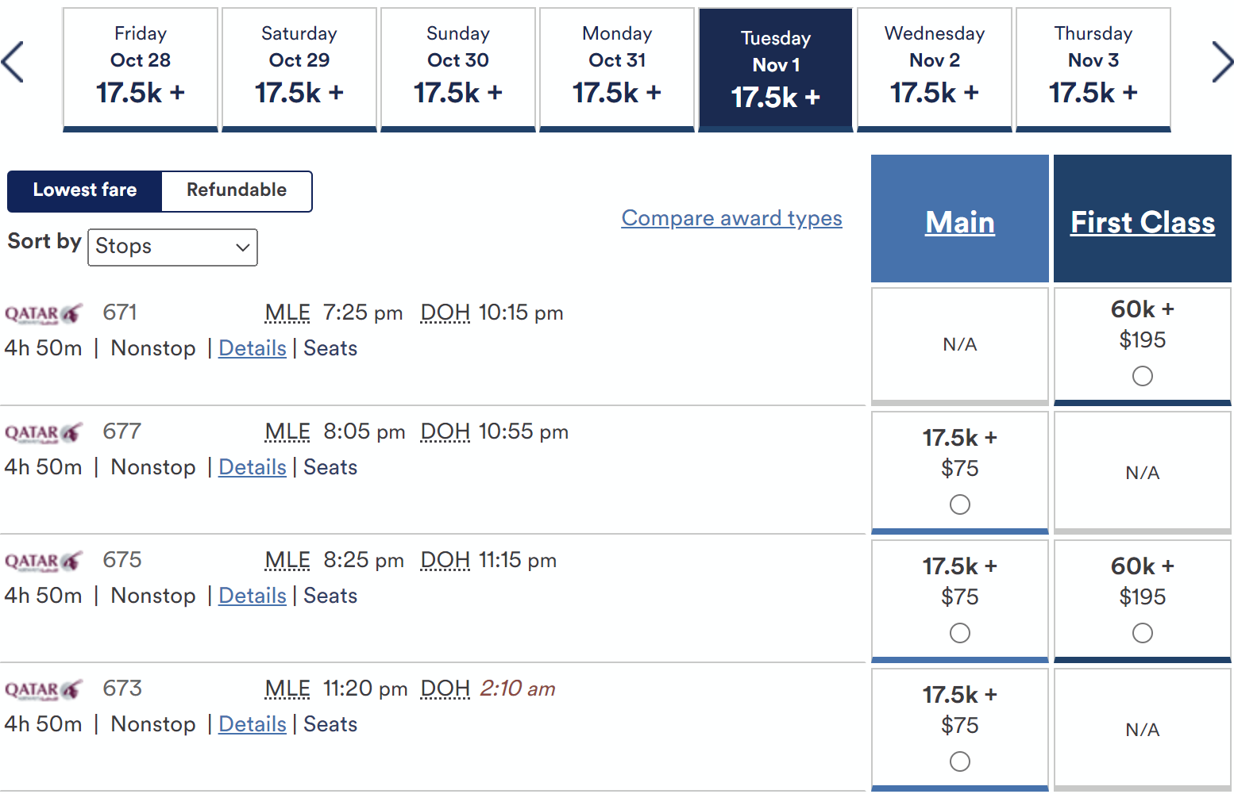Open the Sort by Stops dropdown
1234x794 pixels.
(172, 247)
